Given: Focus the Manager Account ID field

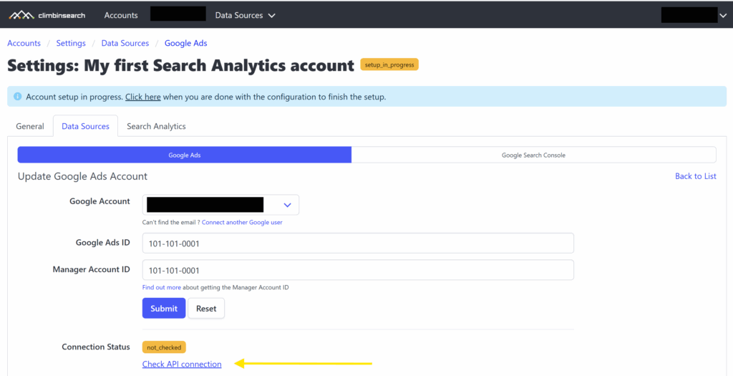Looking at the screenshot, I should click(358, 270).
